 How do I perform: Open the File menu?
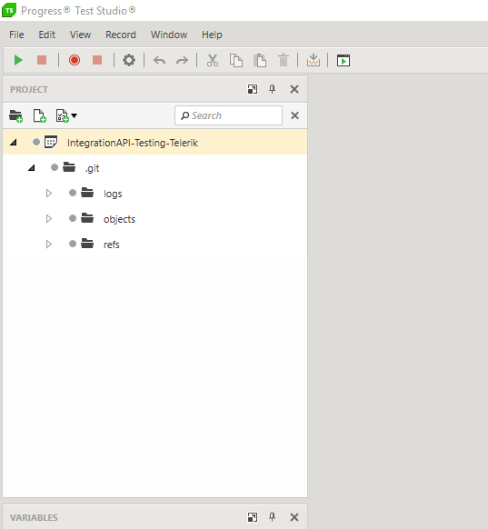16,35
